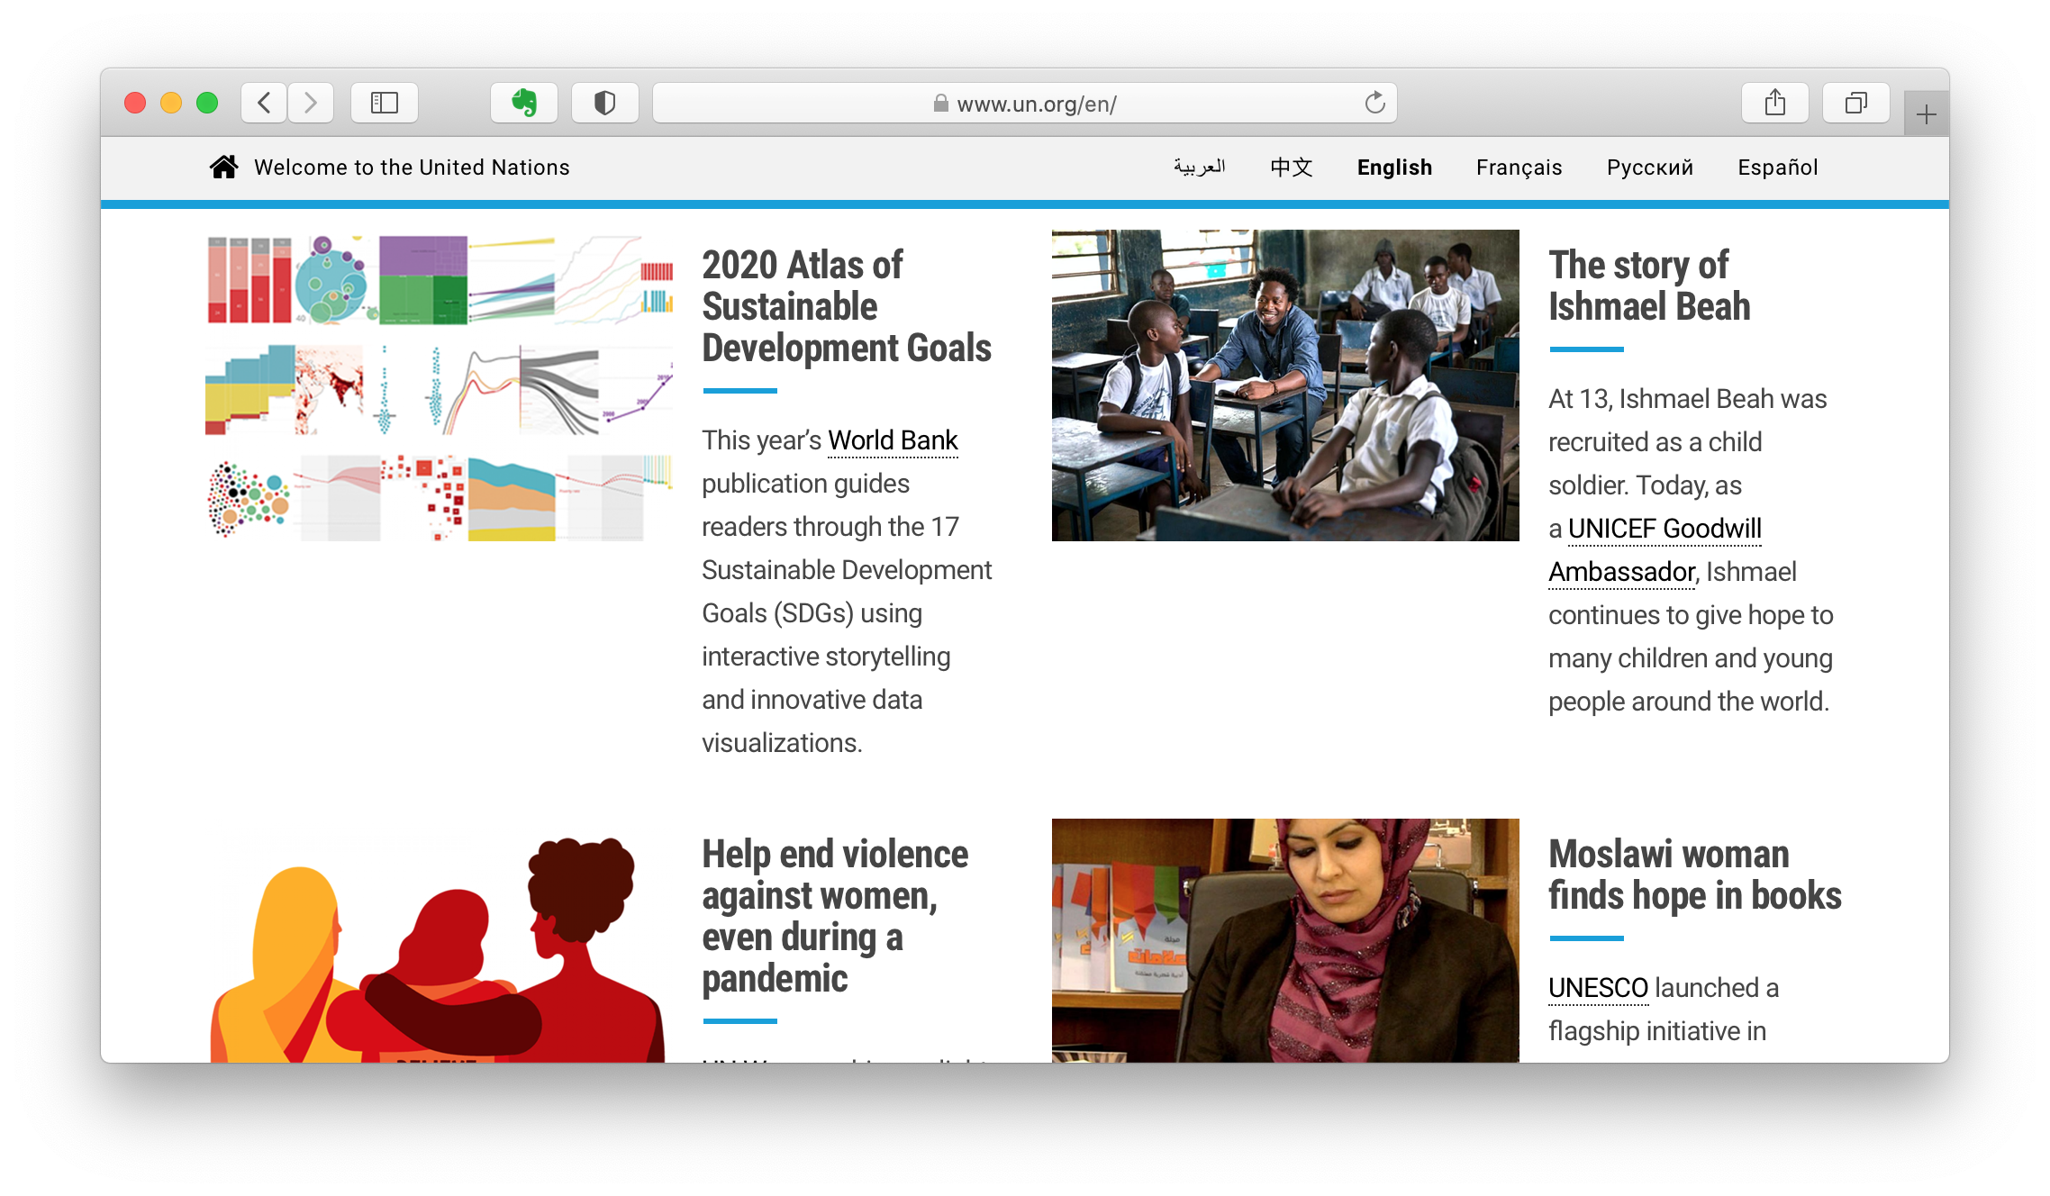Switch language to Arabic (العربية)
The height and width of the screenshot is (1196, 2050).
click(x=1200, y=168)
